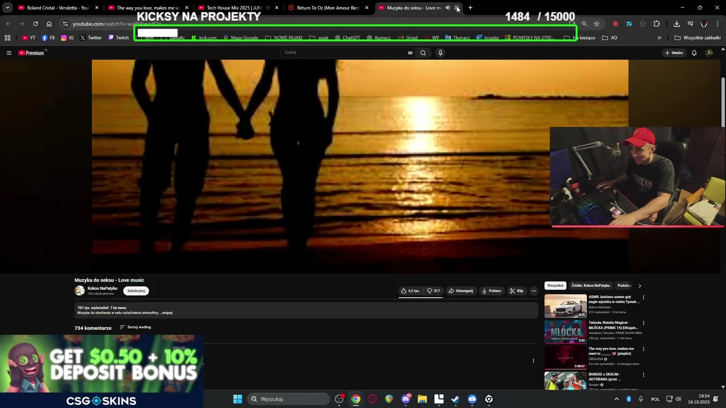Switch to Return To Oz tab
This screenshot has height=408, width=726.
point(328,8)
